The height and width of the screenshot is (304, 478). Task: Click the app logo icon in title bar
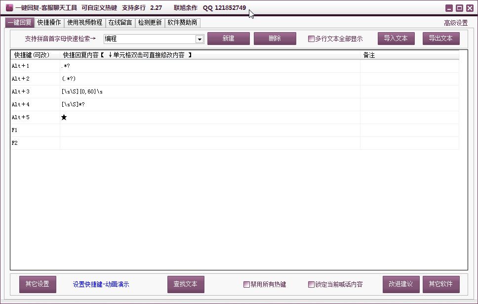[x=9, y=7]
